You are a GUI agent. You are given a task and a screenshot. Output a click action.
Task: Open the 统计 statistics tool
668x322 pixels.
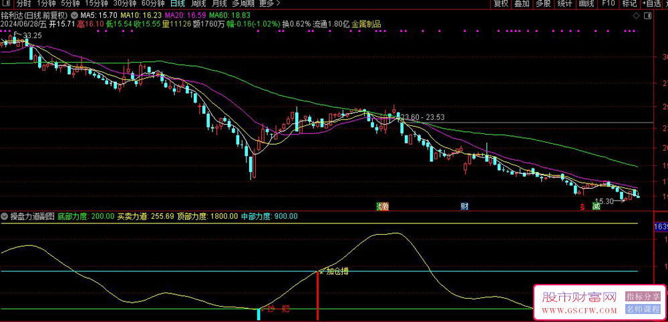(x=564, y=4)
